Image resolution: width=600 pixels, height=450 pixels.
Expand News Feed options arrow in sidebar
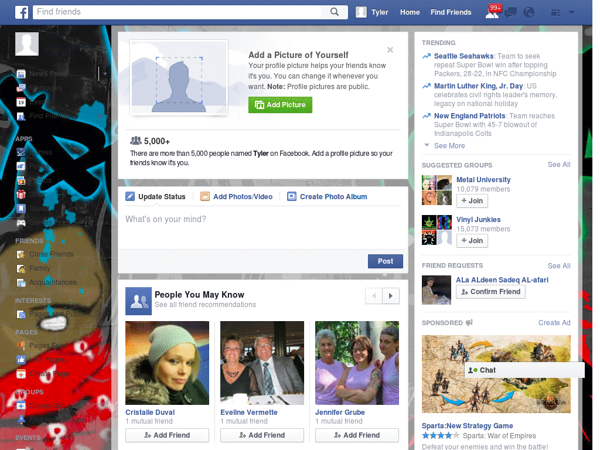104,73
